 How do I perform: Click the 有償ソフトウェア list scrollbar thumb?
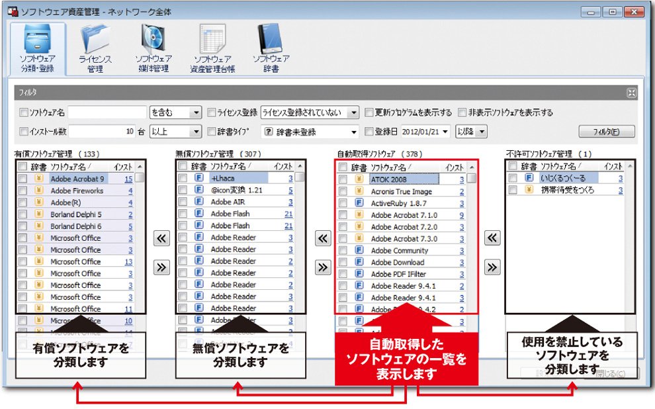pos(140,178)
